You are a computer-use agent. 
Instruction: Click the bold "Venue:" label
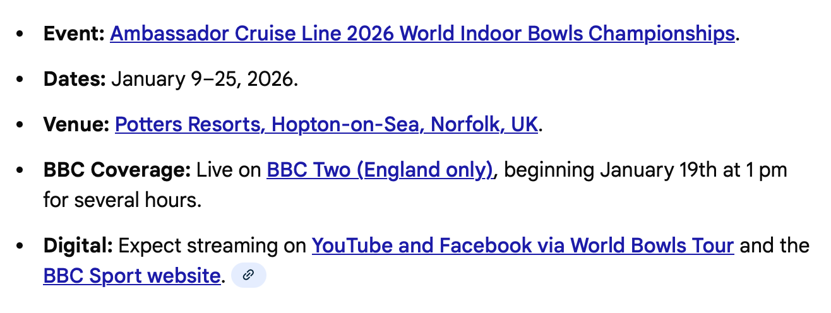tap(76, 125)
